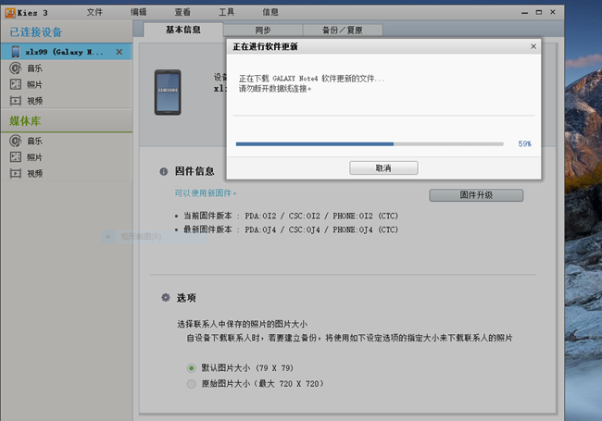Viewport: 602px width, 421px height.
Task: Maximize the Kies 3 window
Action: [539, 12]
